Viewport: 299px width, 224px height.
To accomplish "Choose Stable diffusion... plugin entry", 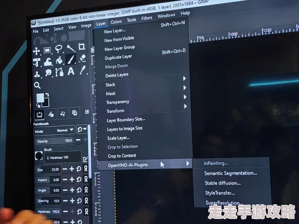I will tap(222, 183).
